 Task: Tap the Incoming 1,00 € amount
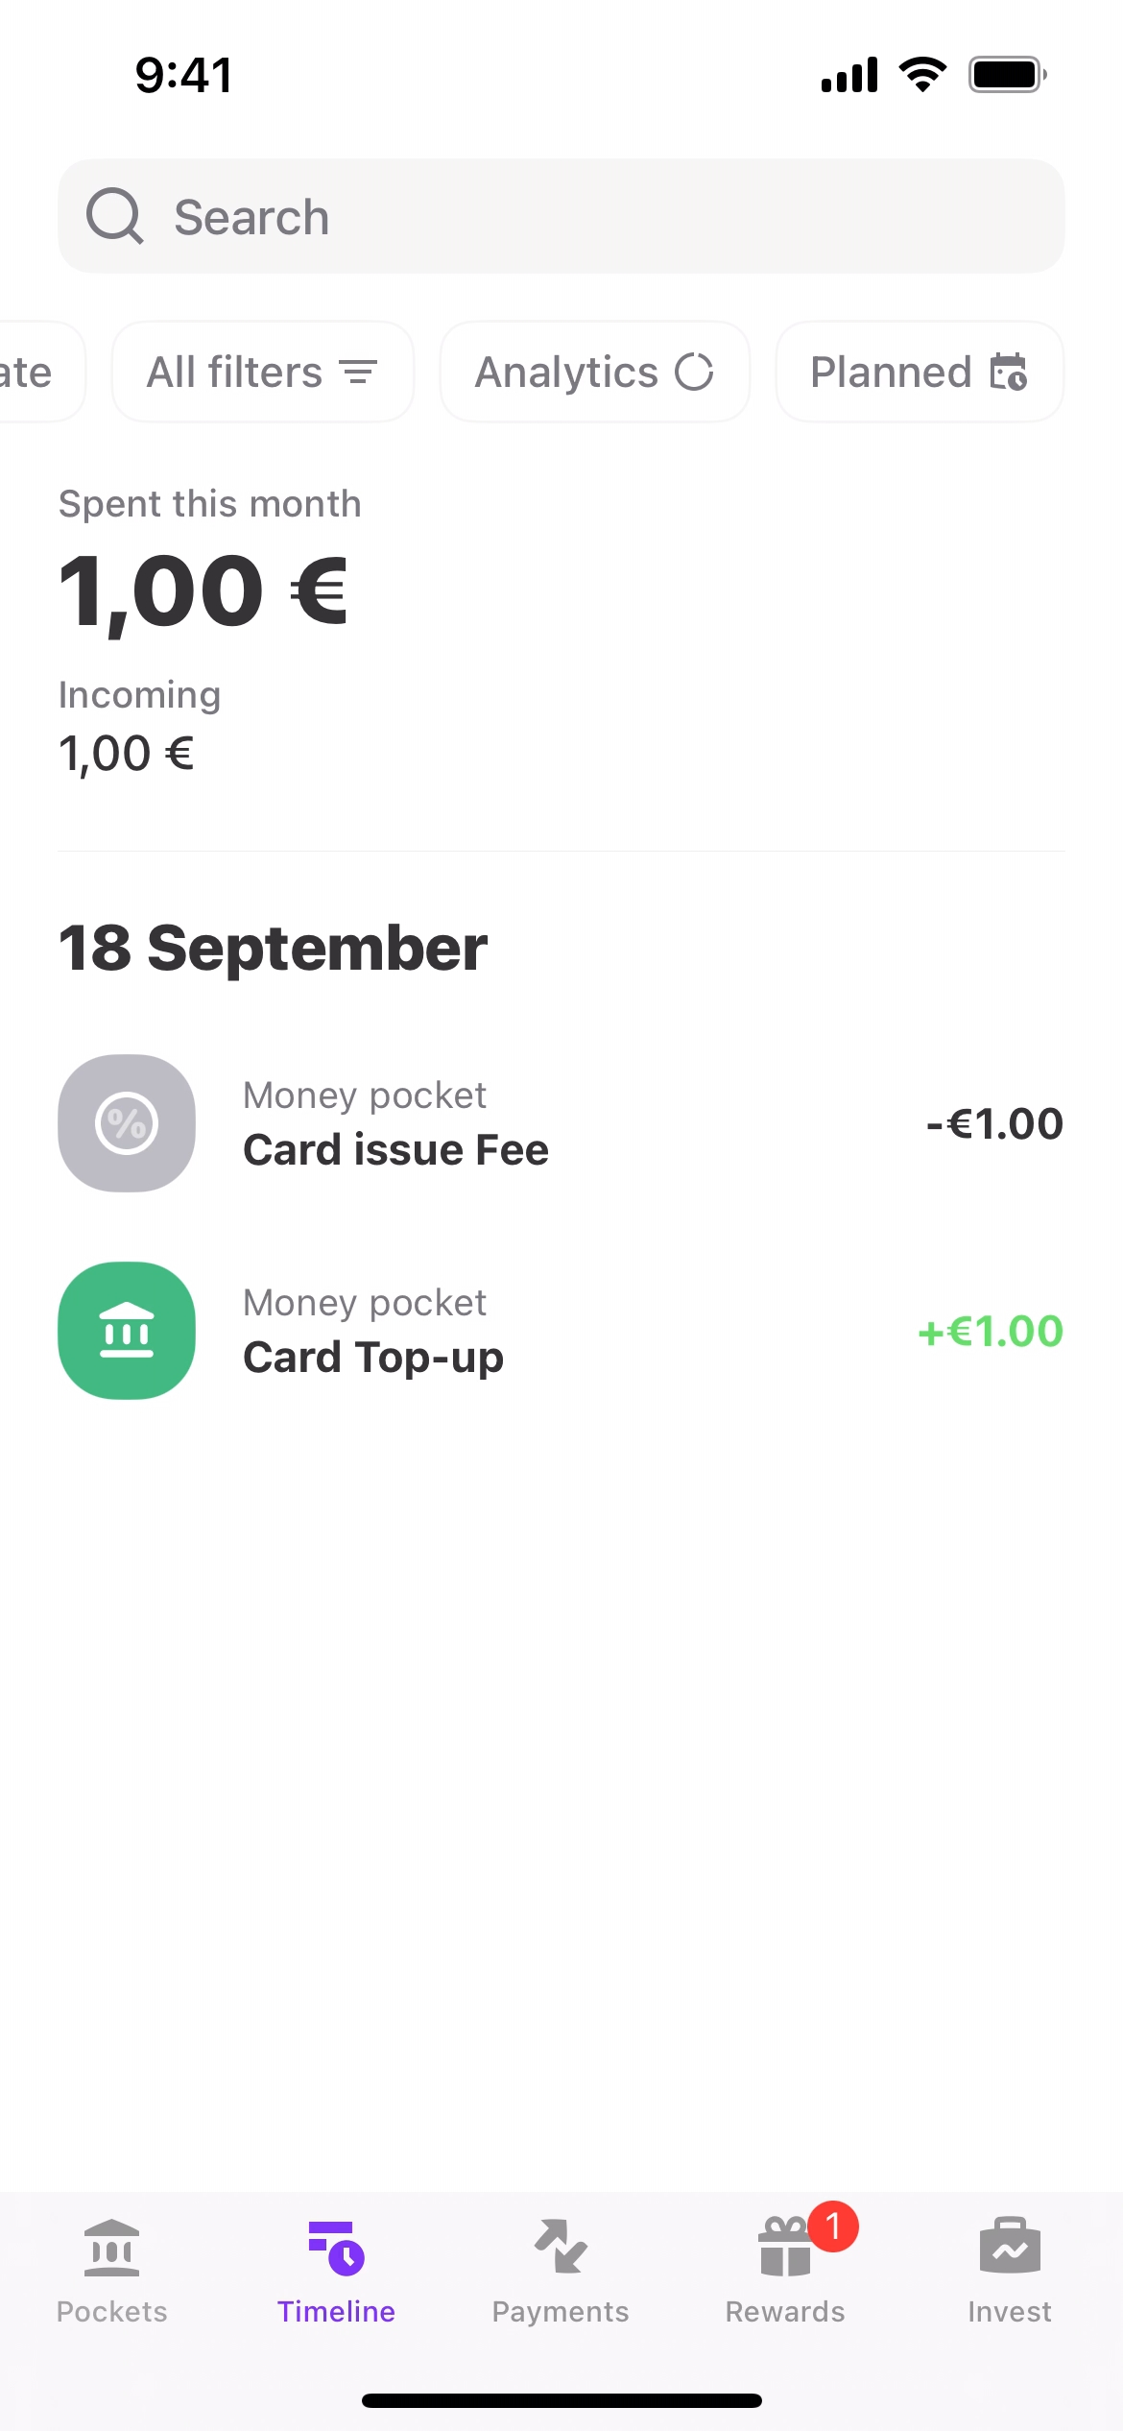[x=127, y=754]
